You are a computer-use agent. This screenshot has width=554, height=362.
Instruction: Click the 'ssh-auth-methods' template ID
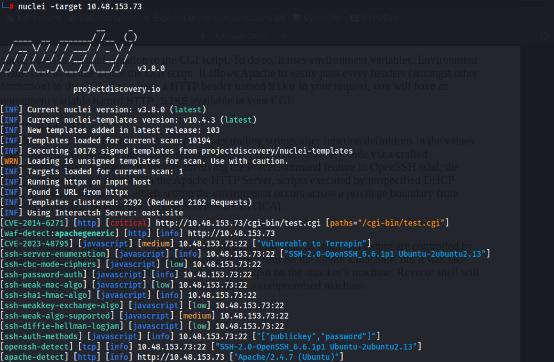41,336
